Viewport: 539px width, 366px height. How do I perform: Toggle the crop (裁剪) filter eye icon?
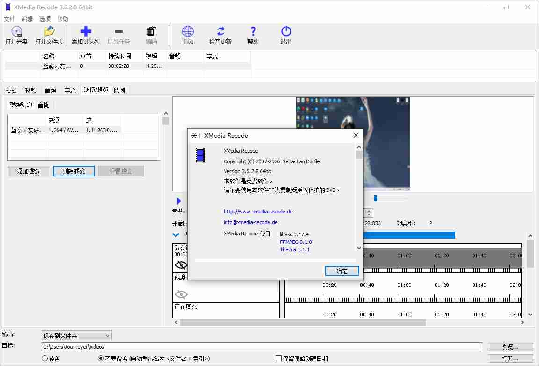click(x=181, y=294)
